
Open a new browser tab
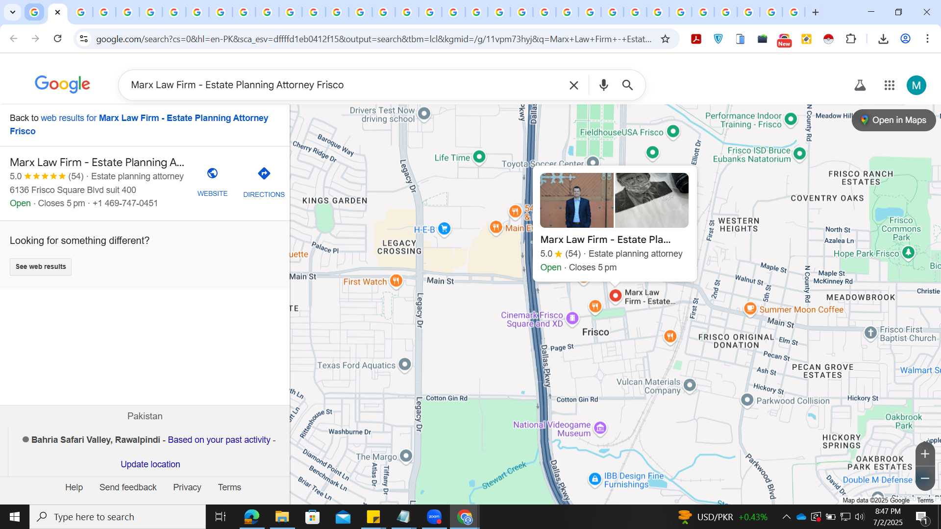[816, 12]
